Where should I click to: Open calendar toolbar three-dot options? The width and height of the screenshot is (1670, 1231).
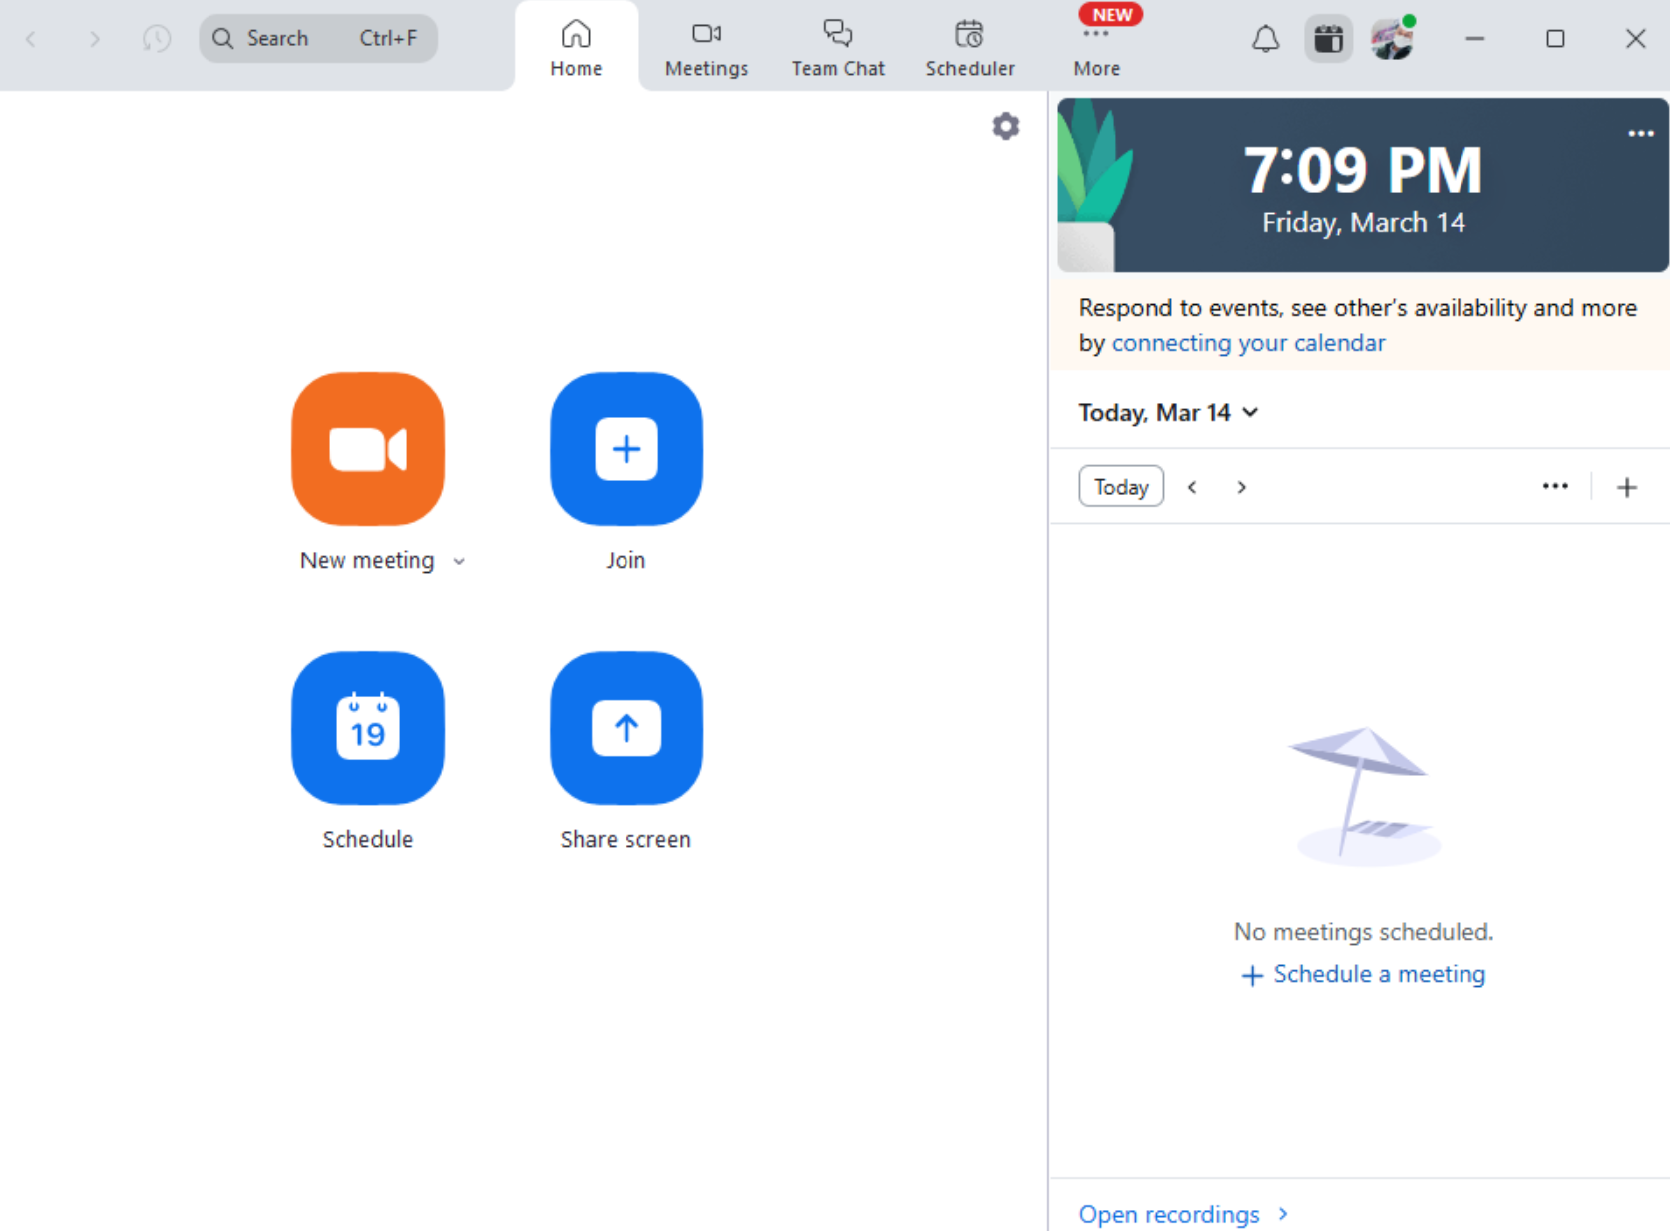click(x=1555, y=486)
